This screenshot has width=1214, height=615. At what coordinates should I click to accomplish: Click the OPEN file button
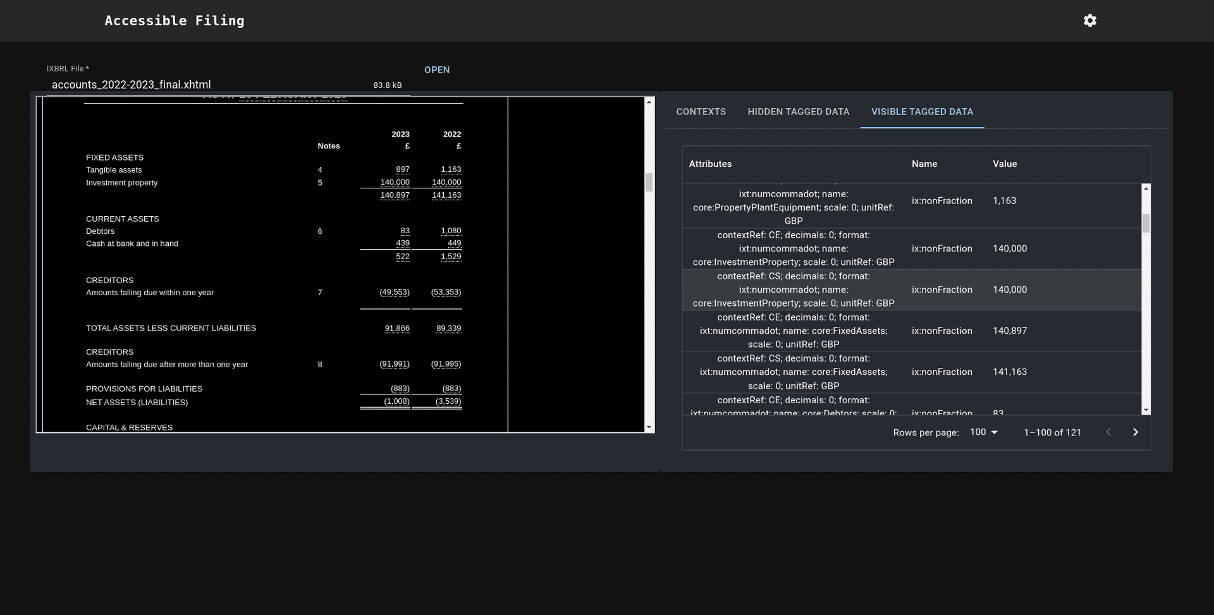click(437, 70)
